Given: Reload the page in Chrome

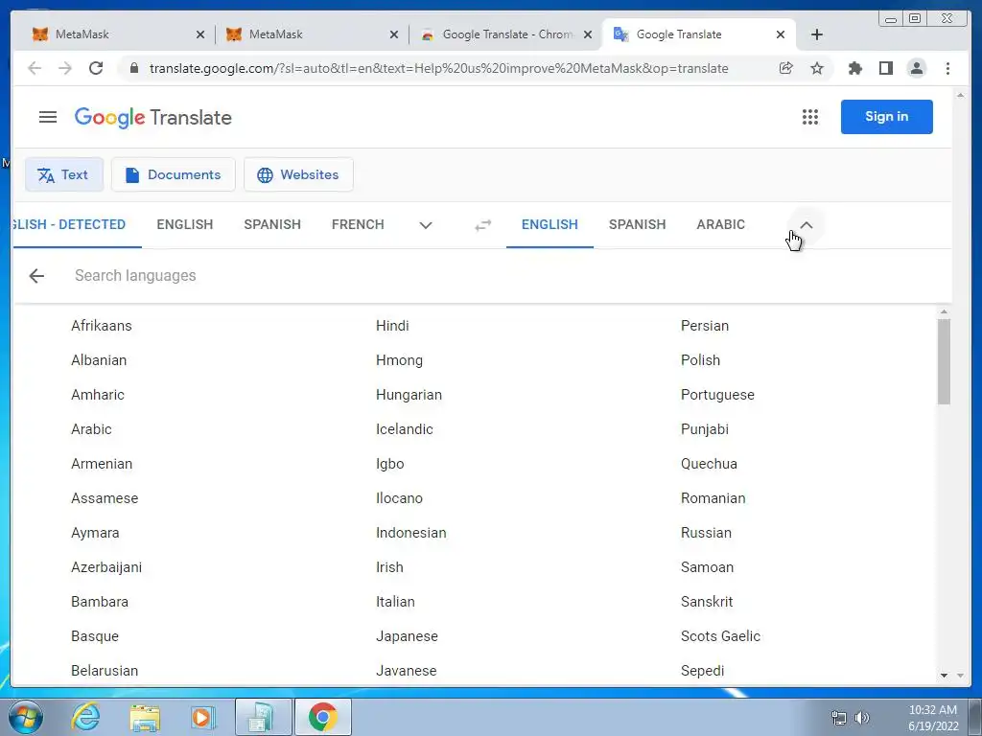Looking at the screenshot, I should (x=96, y=68).
